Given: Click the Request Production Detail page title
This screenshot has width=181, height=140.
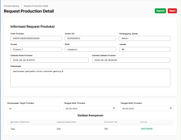Looking at the screenshot, I should tap(29, 11).
